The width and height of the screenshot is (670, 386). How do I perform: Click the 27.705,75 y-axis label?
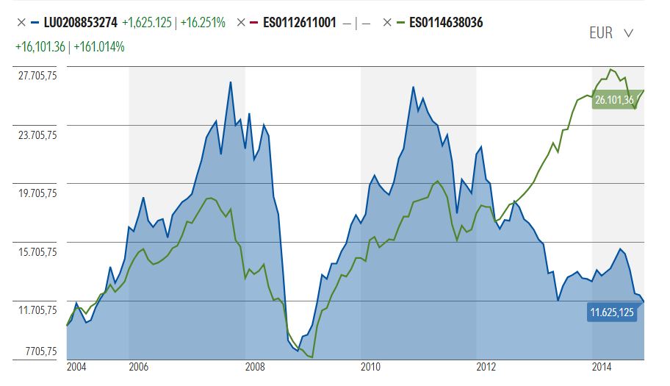[x=37, y=76]
